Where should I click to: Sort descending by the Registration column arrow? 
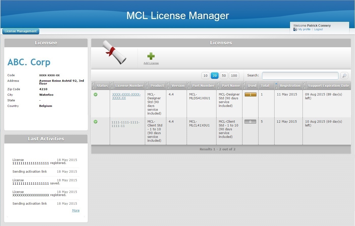pos(276,88)
